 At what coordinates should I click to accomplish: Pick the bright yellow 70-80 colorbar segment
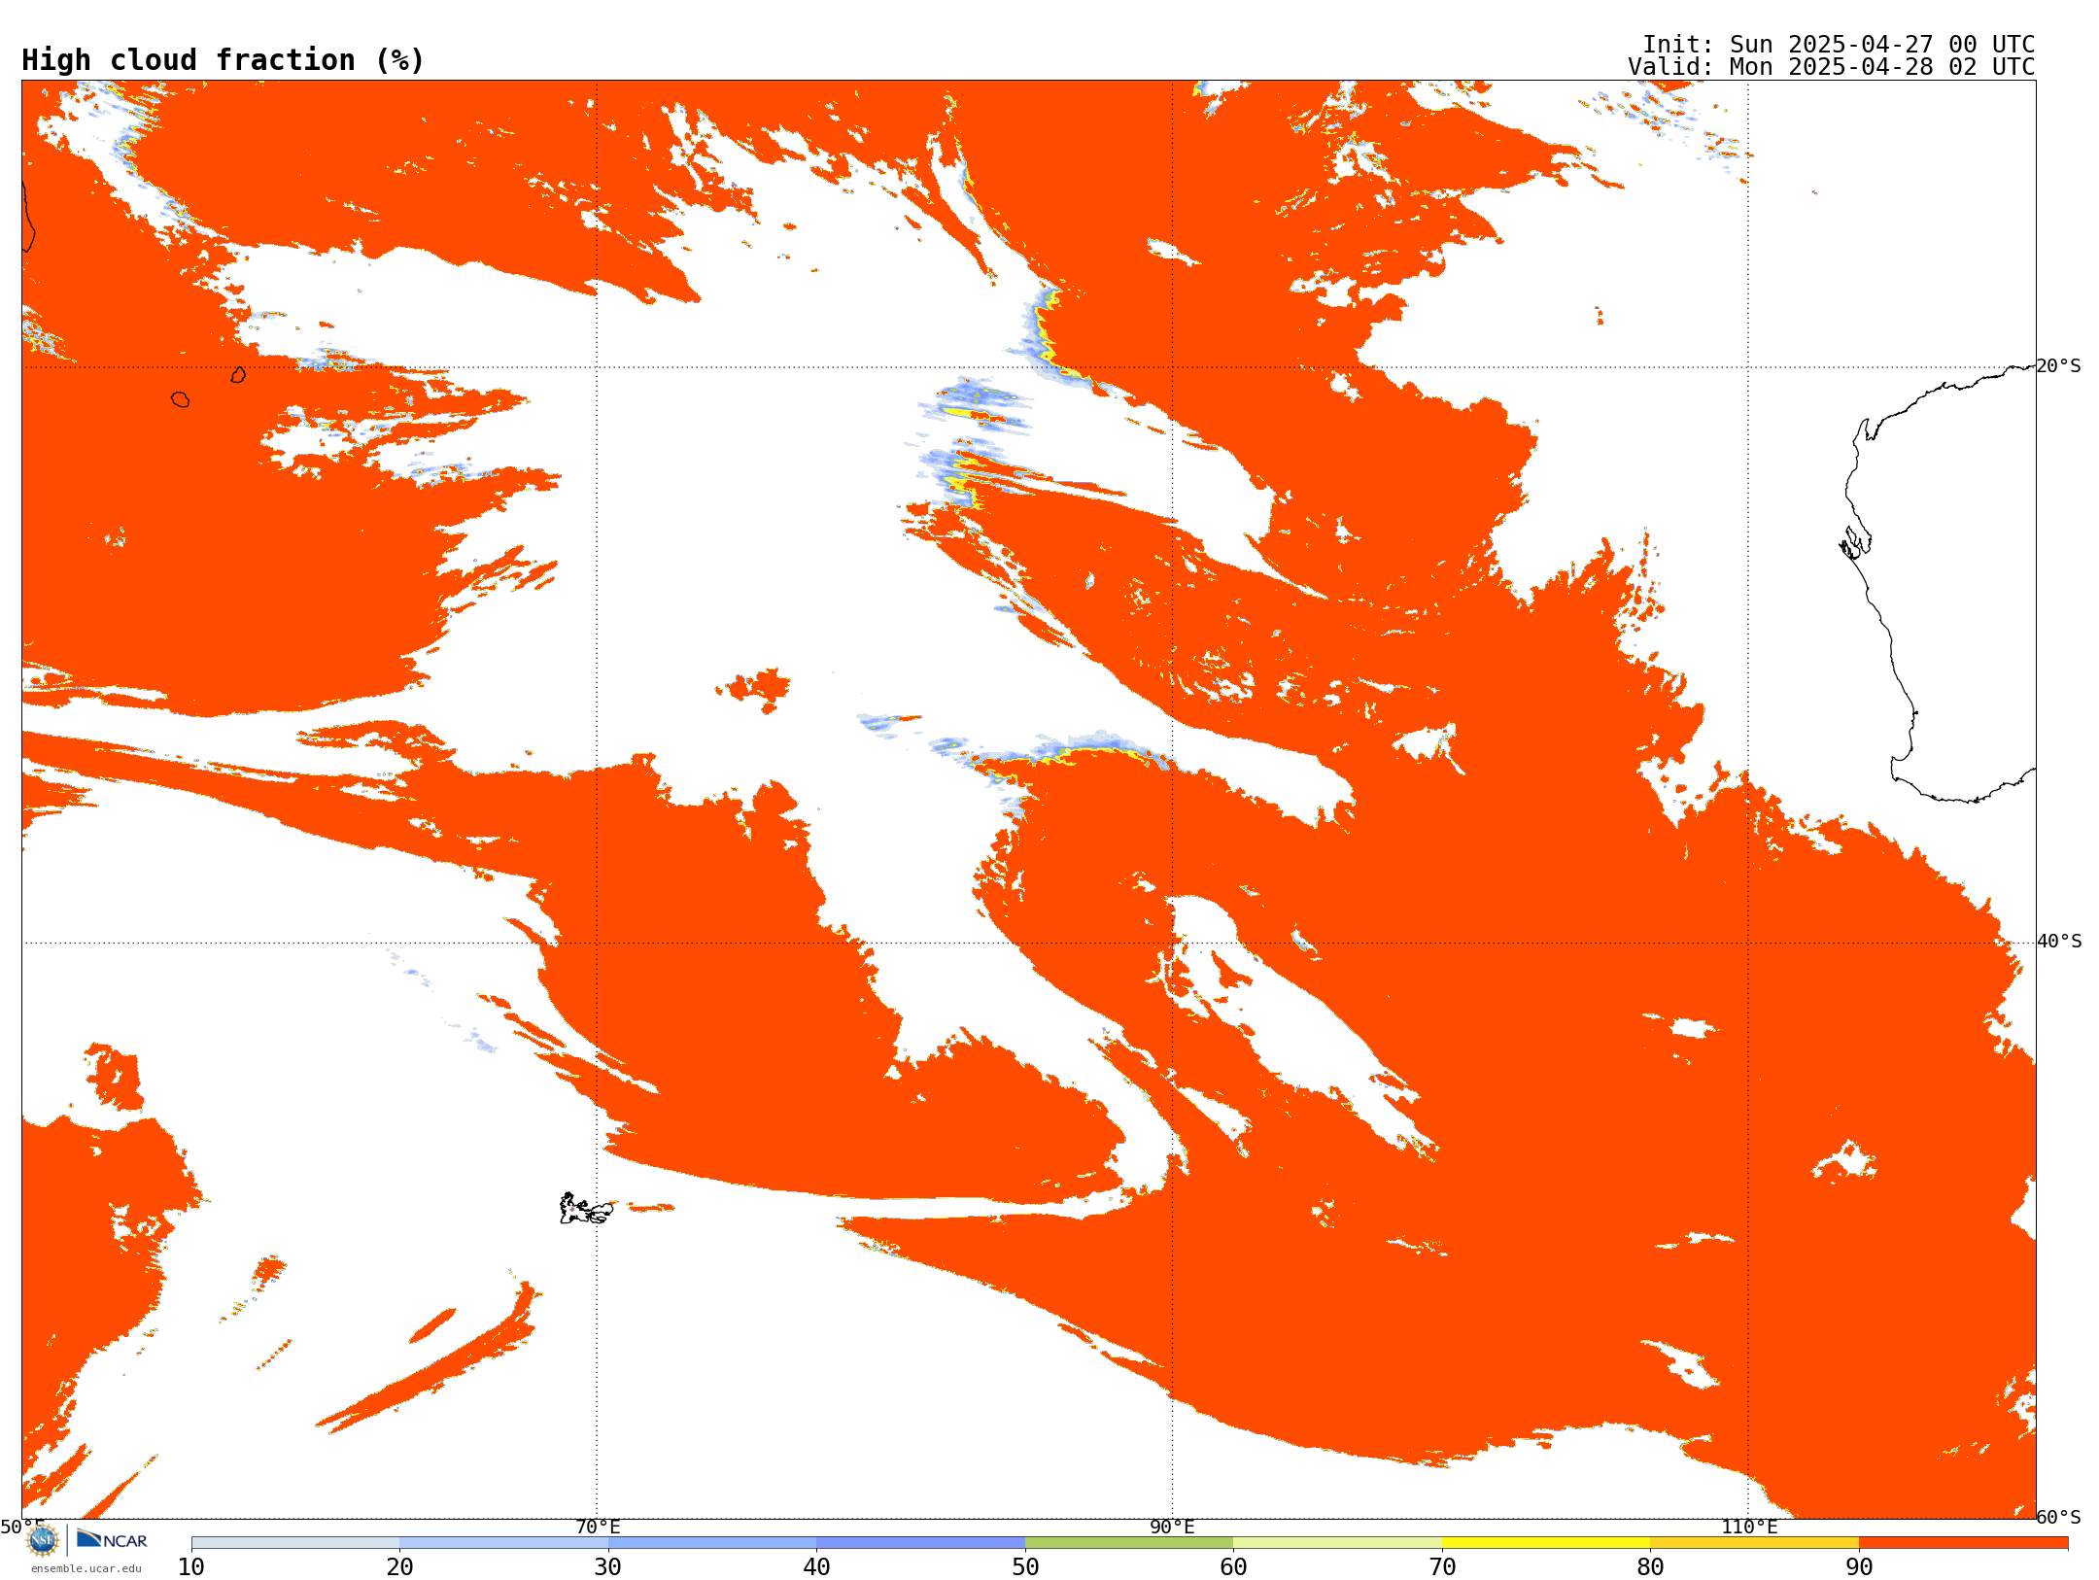click(x=1546, y=1542)
